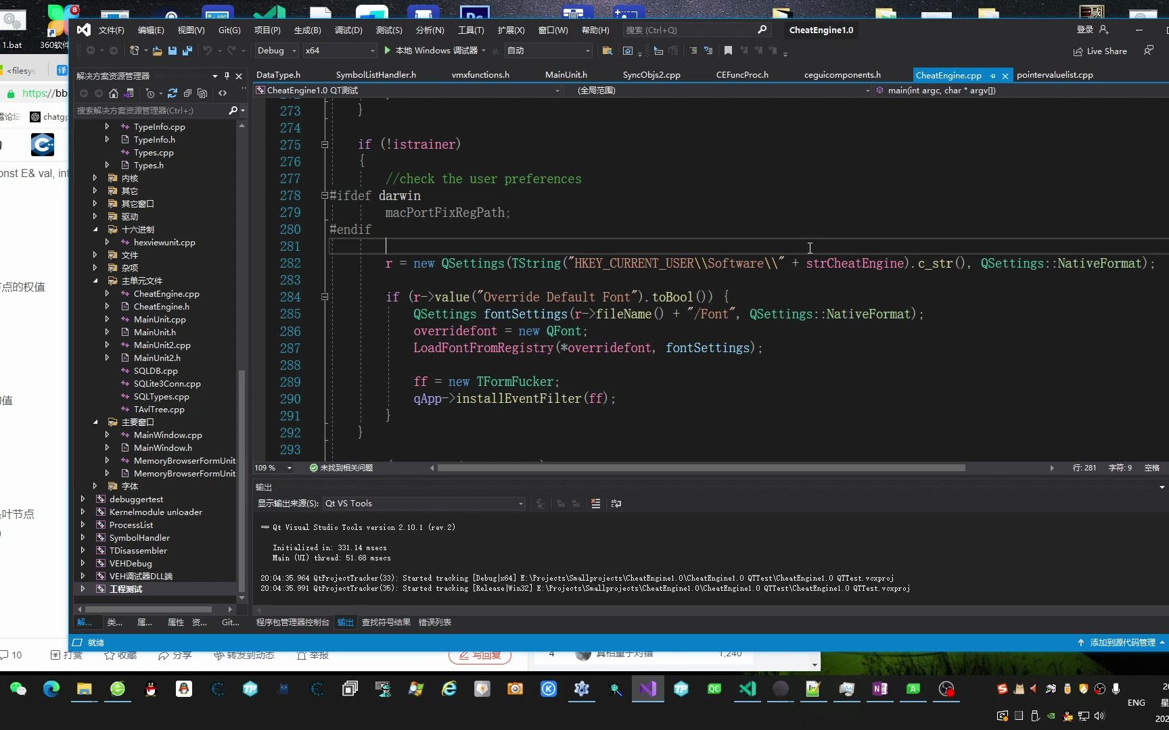Screen dimensions: 1169x730
Task: Click Home icon in Solution Explorer toolbar
Action: tap(114, 93)
